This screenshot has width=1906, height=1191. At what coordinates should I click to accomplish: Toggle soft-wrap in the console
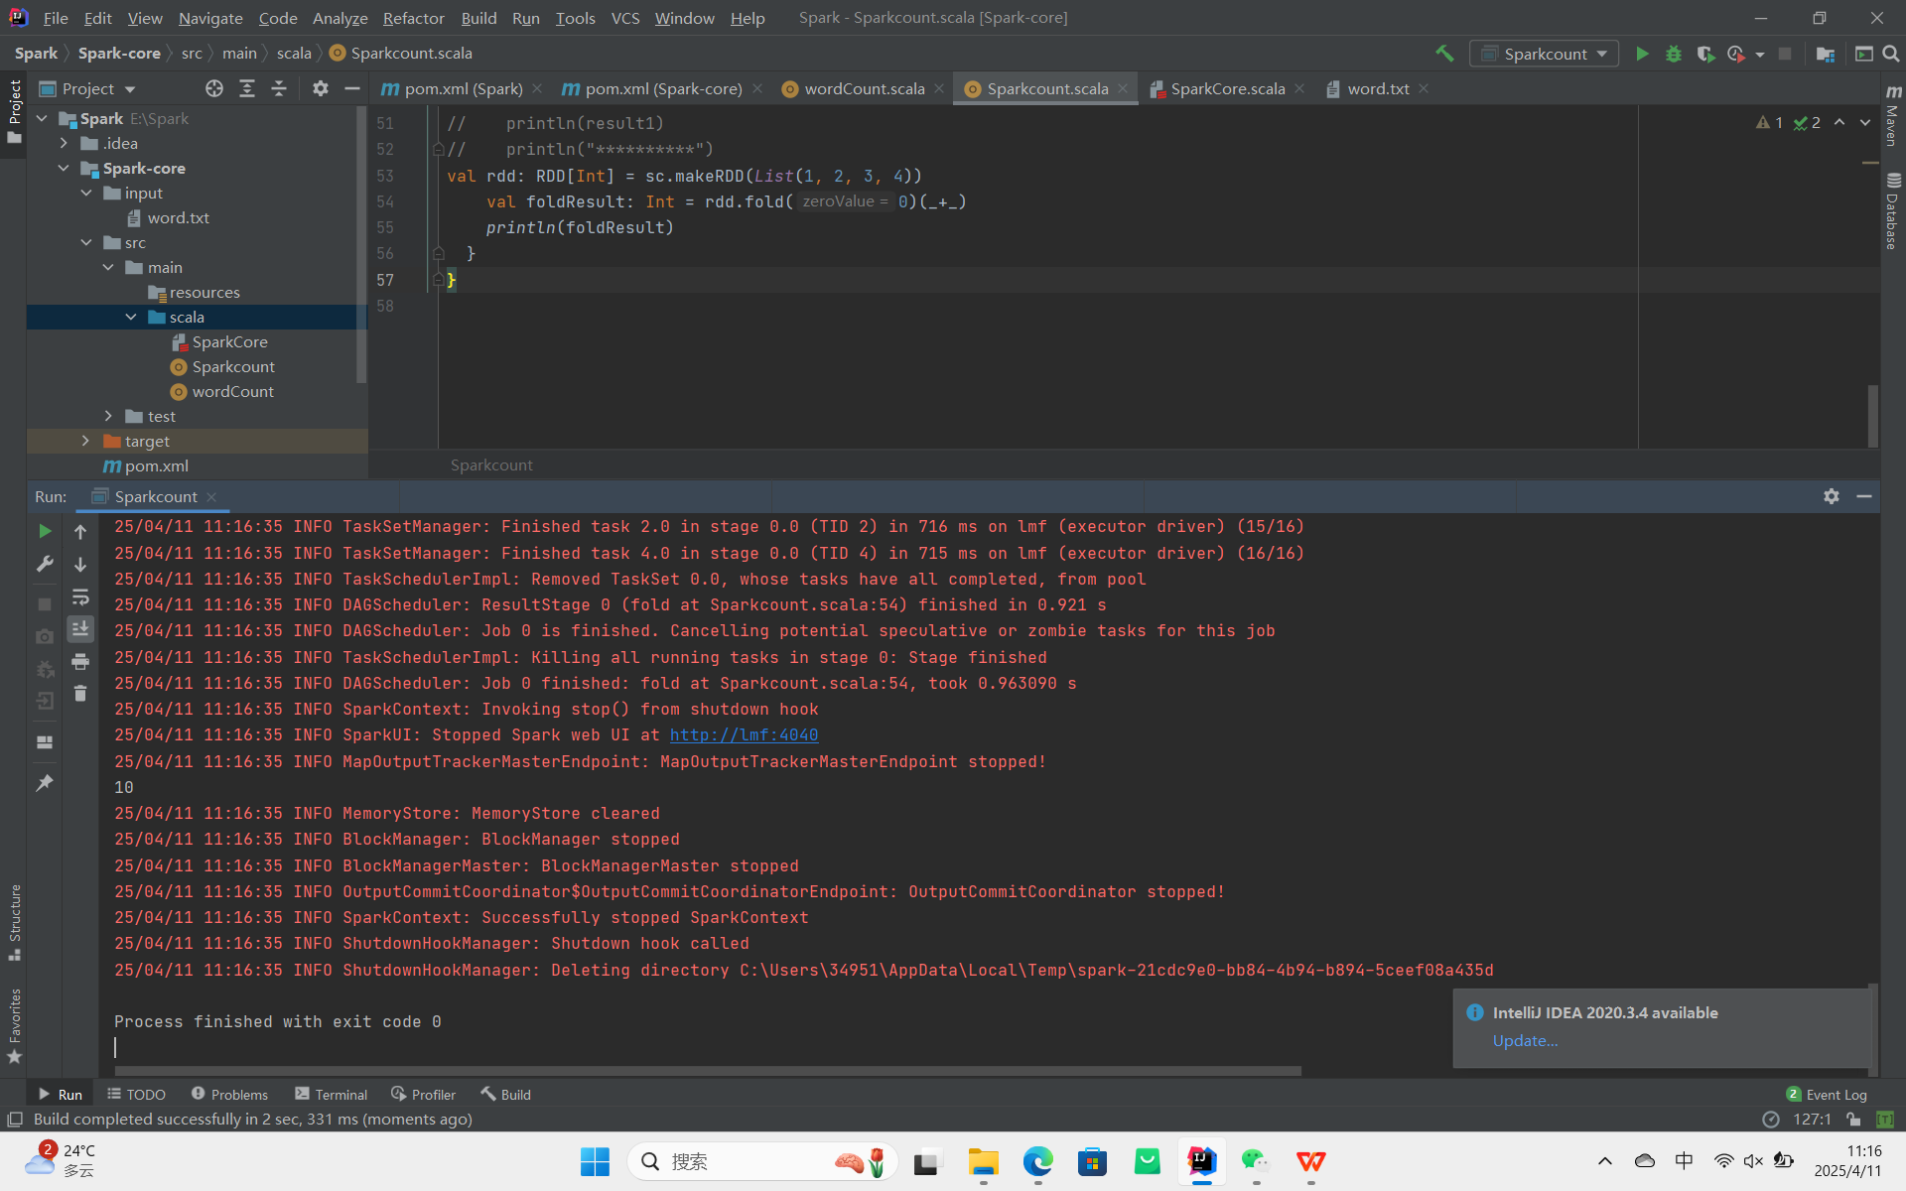(80, 597)
